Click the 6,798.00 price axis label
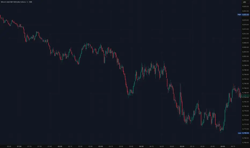The image size is (250, 148). click(x=245, y=65)
